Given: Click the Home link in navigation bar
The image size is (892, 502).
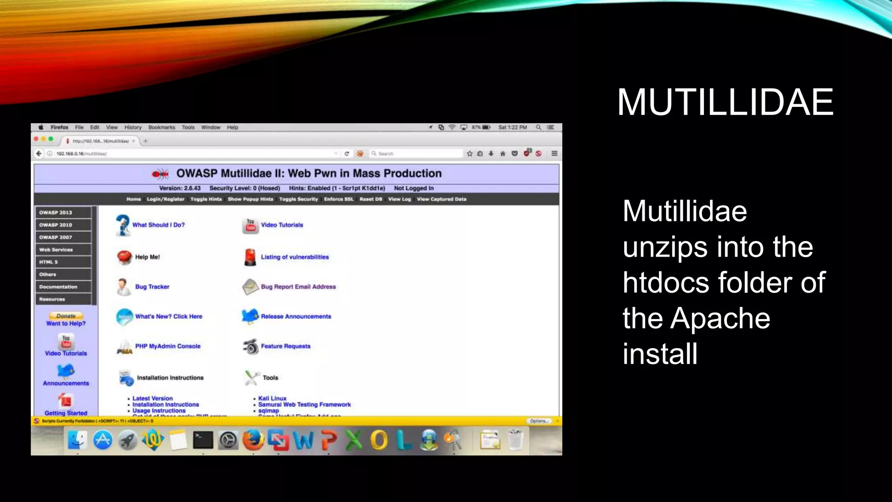Looking at the screenshot, I should click(x=134, y=199).
